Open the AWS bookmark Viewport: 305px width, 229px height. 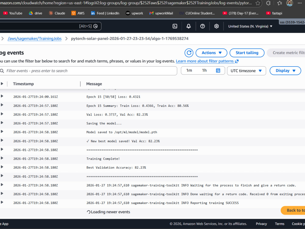[x=78, y=13]
